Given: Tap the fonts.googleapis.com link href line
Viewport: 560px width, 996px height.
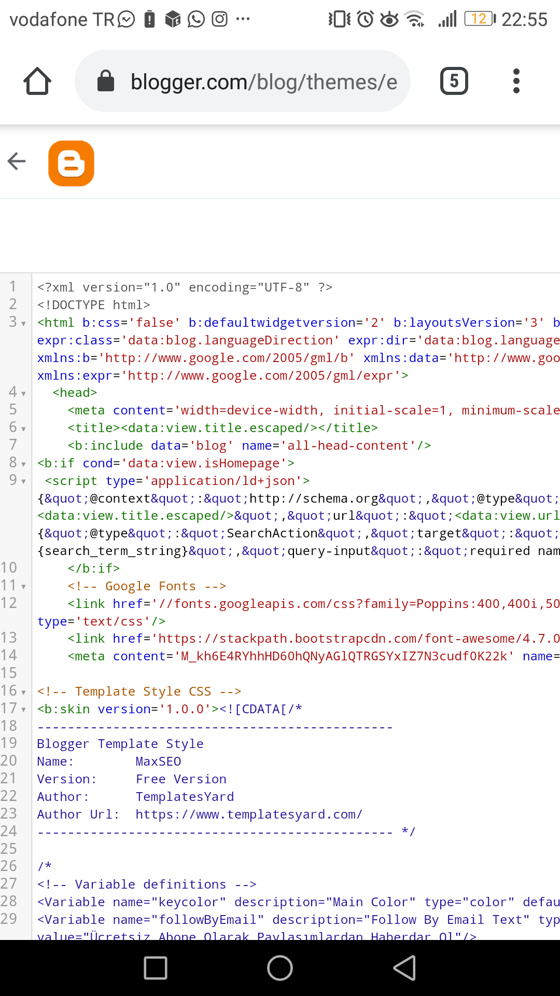Looking at the screenshot, I should (x=314, y=604).
